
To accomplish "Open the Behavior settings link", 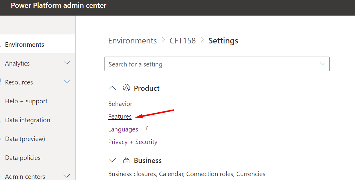I will pyautogui.click(x=120, y=104).
